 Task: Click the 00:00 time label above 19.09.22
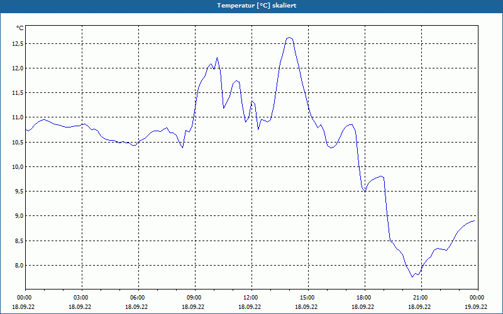pyautogui.click(x=478, y=298)
